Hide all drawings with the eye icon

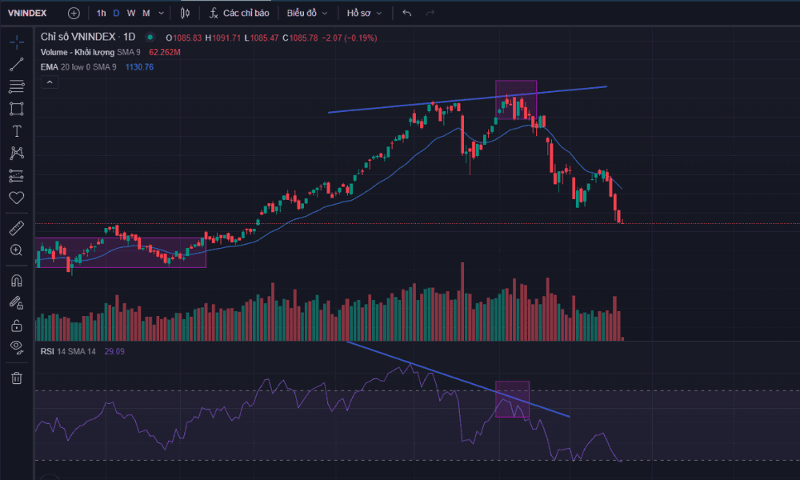(x=16, y=346)
